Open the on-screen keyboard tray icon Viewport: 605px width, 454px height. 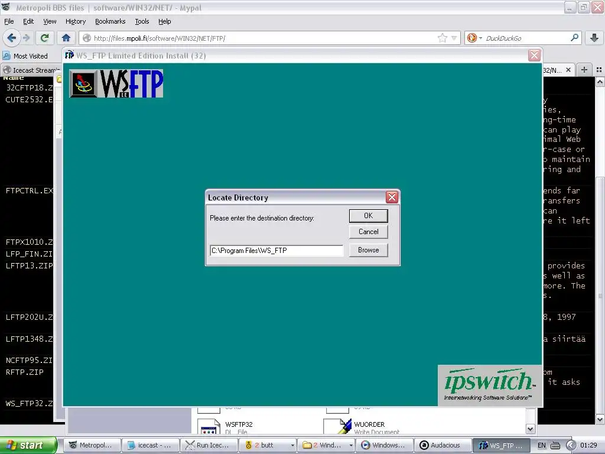(555, 445)
